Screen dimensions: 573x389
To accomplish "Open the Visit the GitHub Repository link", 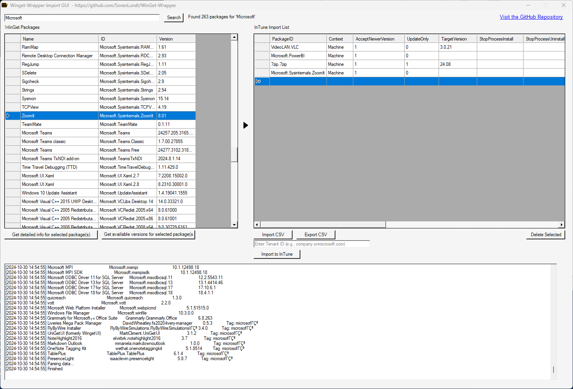I will pos(531,17).
